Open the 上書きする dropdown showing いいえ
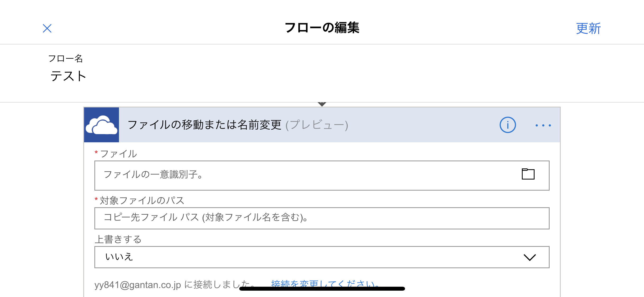 coord(322,257)
